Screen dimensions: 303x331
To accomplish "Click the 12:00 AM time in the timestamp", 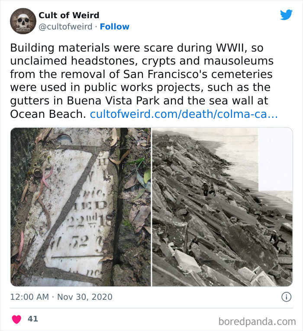I will [x=29, y=297].
